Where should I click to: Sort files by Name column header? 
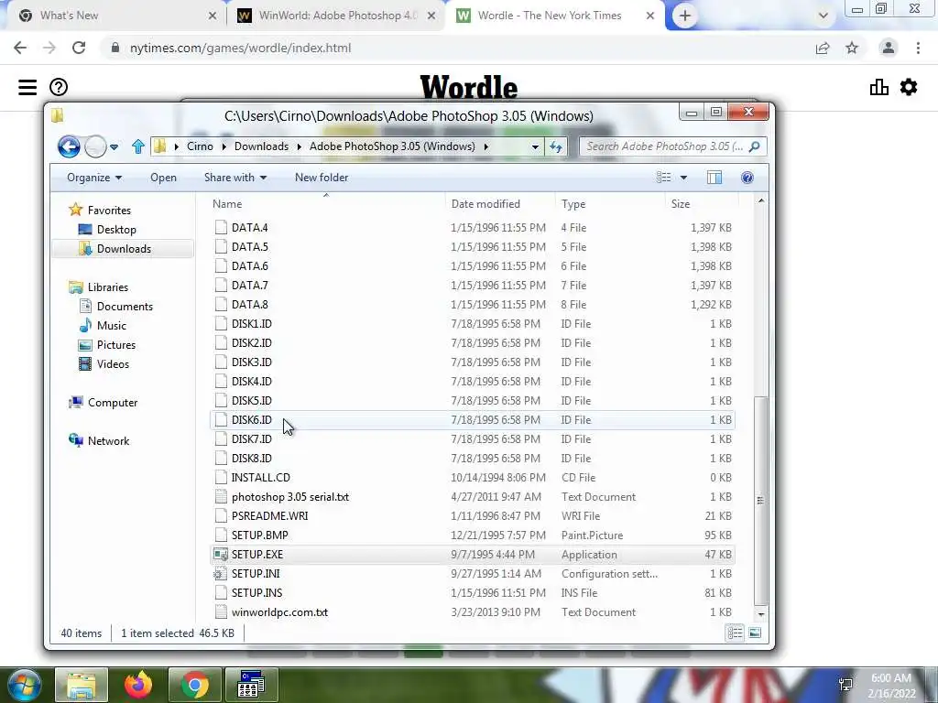[x=325, y=204]
